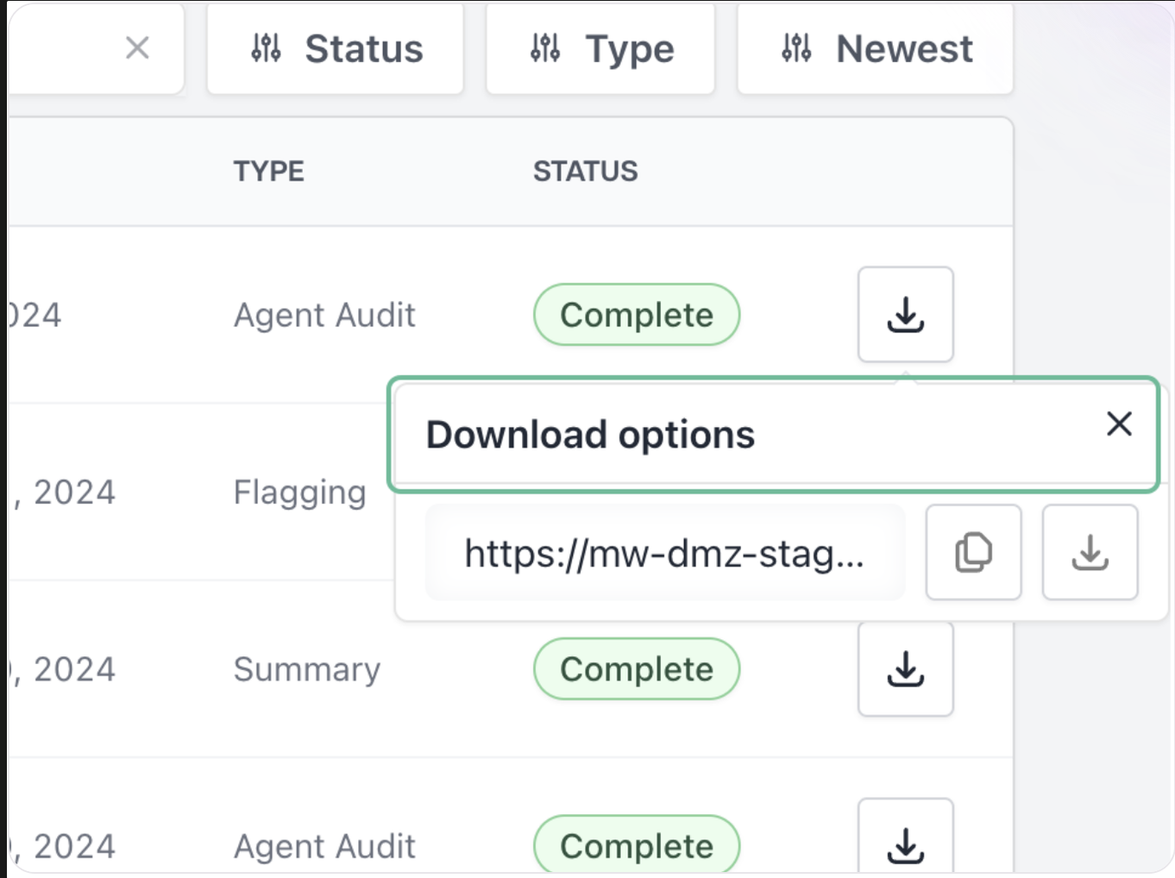Close the Download options popover
This screenshot has width=1175, height=878.
[x=1119, y=423]
